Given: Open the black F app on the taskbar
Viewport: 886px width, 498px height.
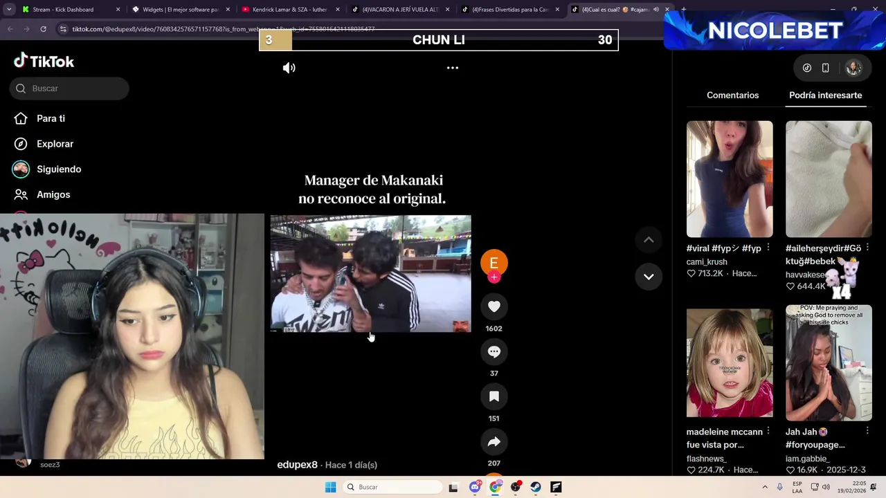Looking at the screenshot, I should (x=556, y=487).
